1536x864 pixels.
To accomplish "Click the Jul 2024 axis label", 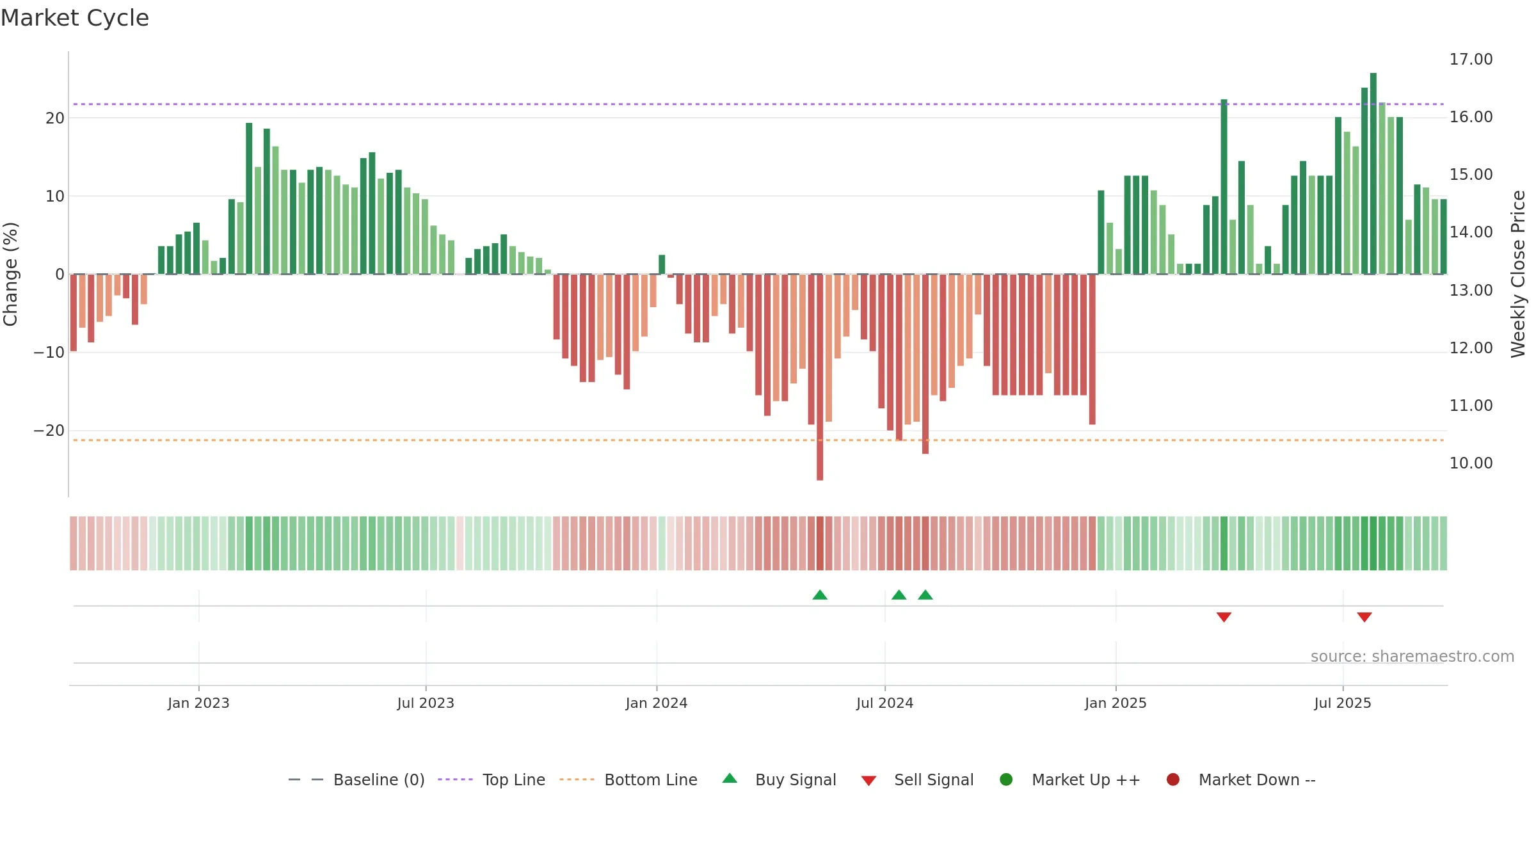I will coord(885,703).
